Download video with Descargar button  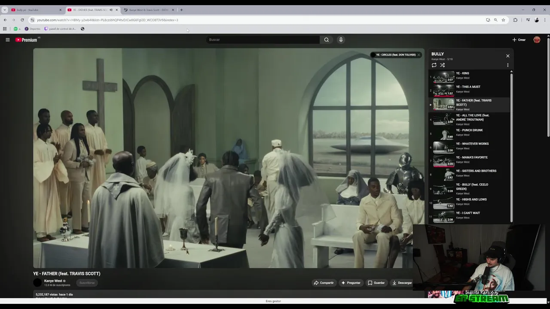(x=402, y=283)
